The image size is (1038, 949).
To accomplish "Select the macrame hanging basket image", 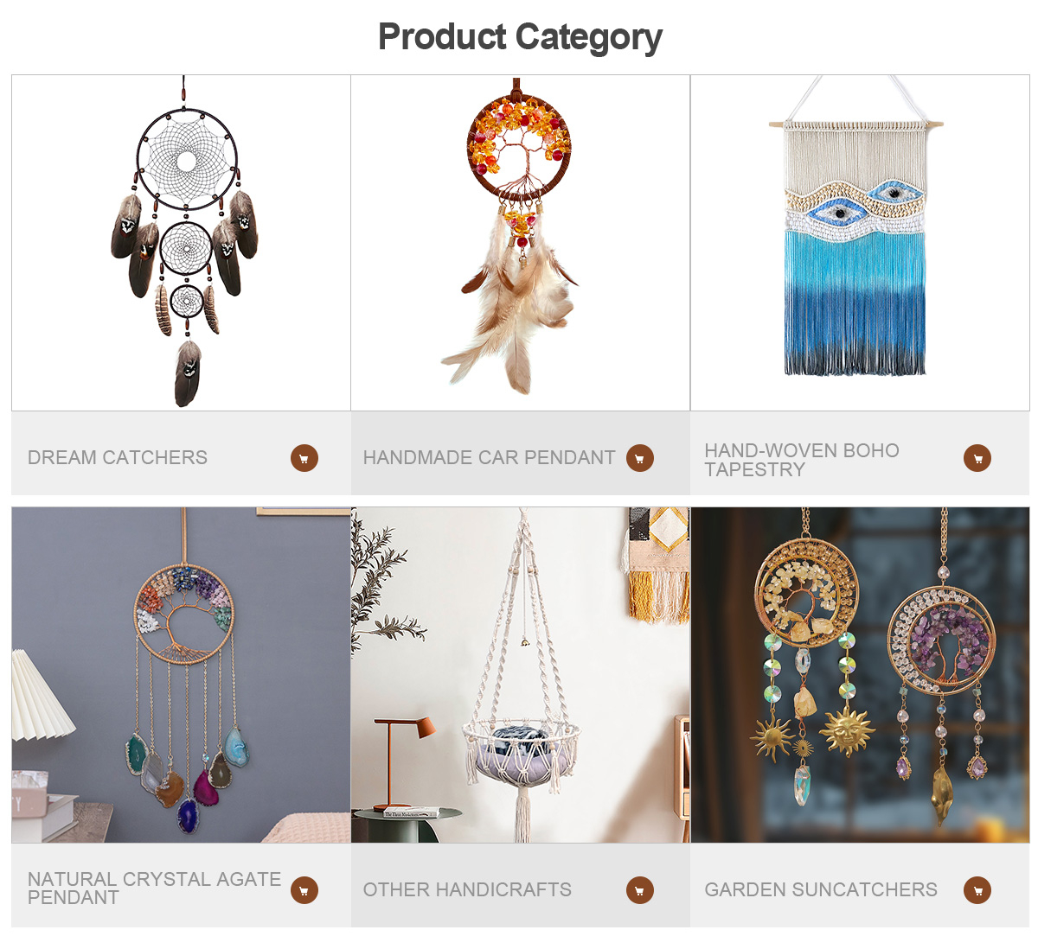I will [x=520, y=675].
